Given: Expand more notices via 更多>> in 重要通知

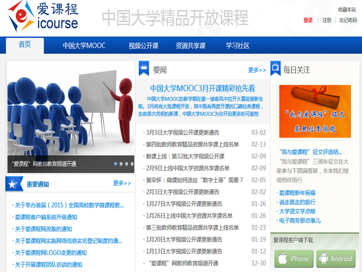Looking at the screenshot, I should (122, 183).
